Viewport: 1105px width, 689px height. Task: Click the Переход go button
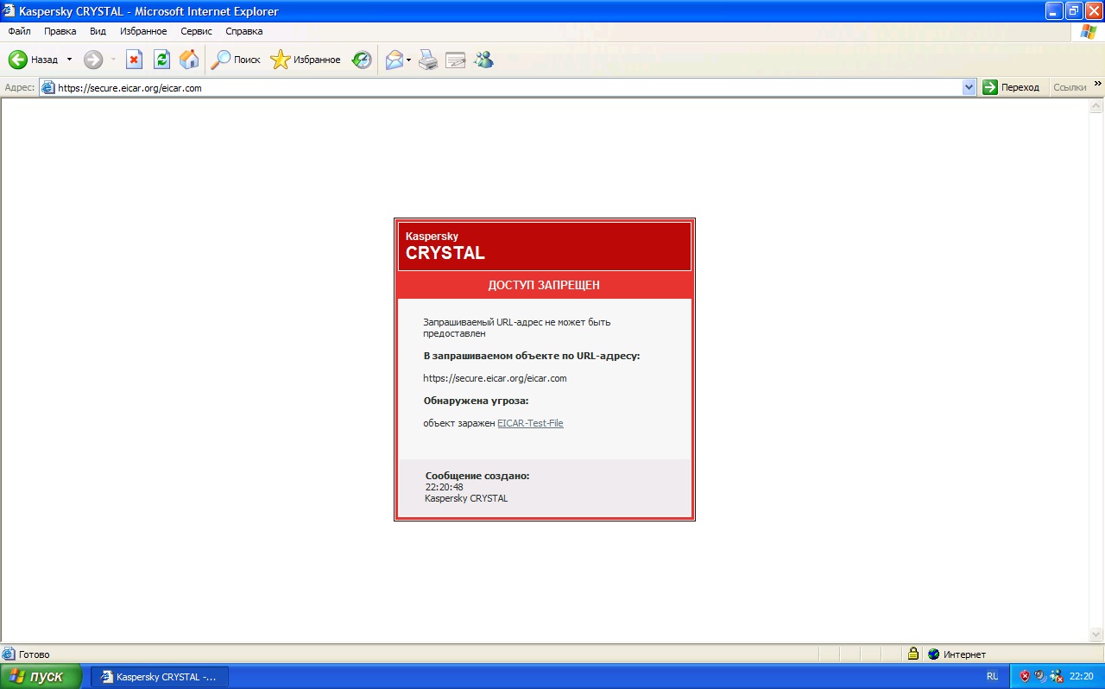[x=1012, y=87]
